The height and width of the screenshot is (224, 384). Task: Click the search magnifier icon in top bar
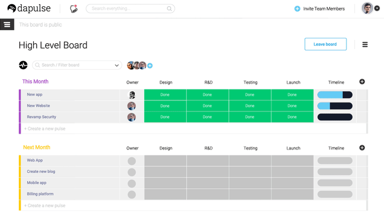point(169,9)
